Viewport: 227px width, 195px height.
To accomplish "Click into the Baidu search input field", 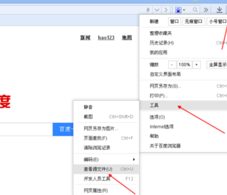I will pos(26,129).
